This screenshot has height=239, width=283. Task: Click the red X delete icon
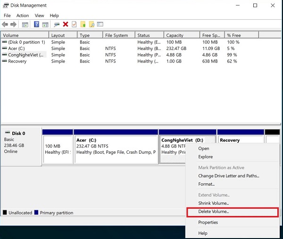[x=66, y=25]
